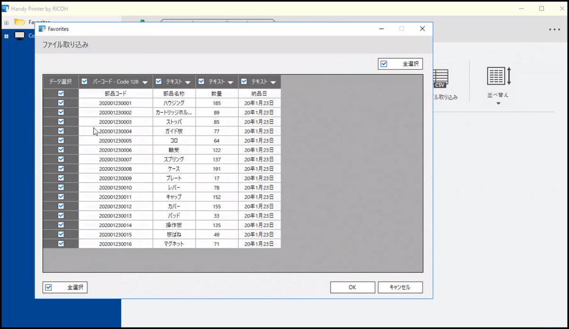
Task: Open the dropdown arrow below 並べ替え
Action: [x=498, y=103]
